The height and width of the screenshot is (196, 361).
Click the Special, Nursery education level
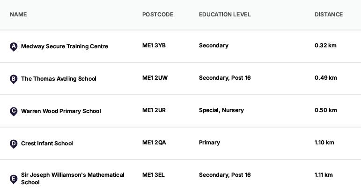click(221, 110)
